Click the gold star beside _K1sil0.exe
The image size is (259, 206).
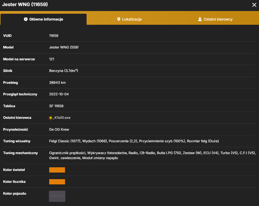point(51,118)
